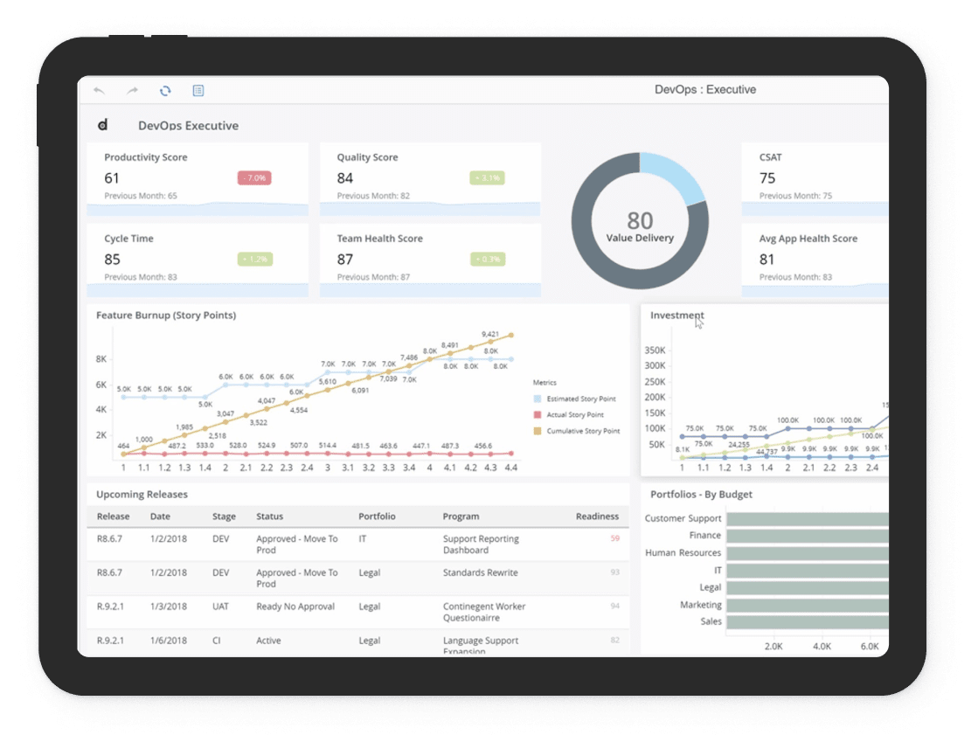Open the list view icon in toolbar
Viewport: 978px width, 749px height.
point(198,90)
